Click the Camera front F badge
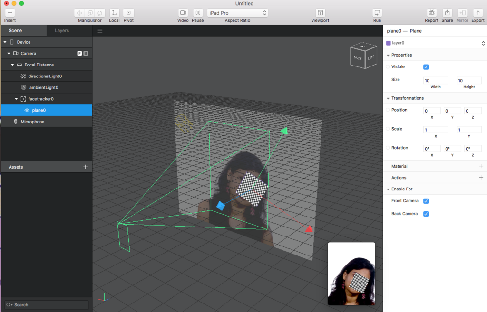487x312 pixels. tap(79, 53)
